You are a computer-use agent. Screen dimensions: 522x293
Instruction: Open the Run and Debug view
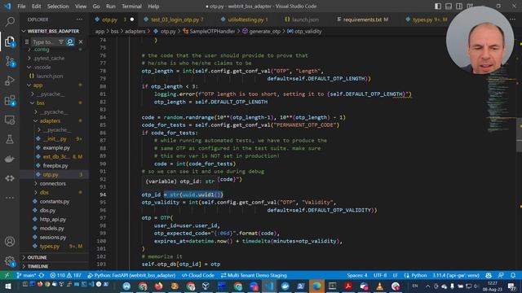[x=10, y=81]
